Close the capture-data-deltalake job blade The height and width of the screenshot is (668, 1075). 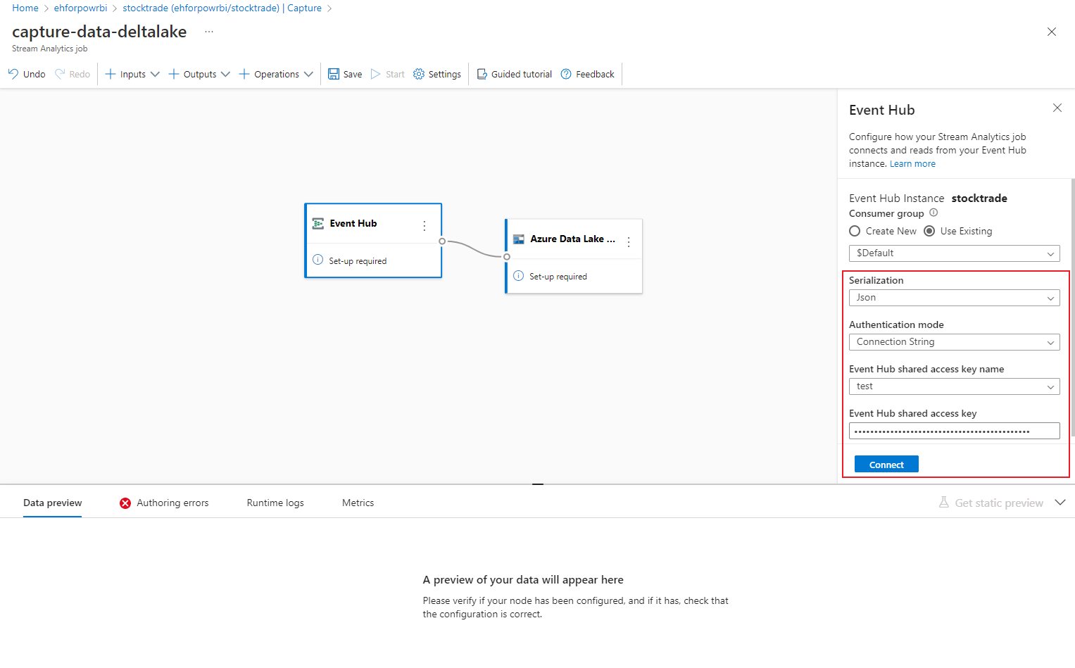click(x=1052, y=32)
